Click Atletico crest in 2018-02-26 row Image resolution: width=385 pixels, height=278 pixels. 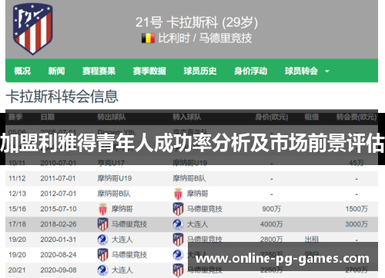tap(102, 224)
